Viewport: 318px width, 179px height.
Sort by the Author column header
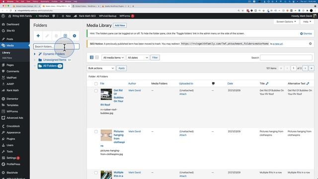[132, 84]
